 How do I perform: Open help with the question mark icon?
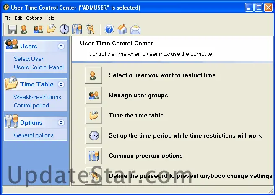[x=109, y=29]
